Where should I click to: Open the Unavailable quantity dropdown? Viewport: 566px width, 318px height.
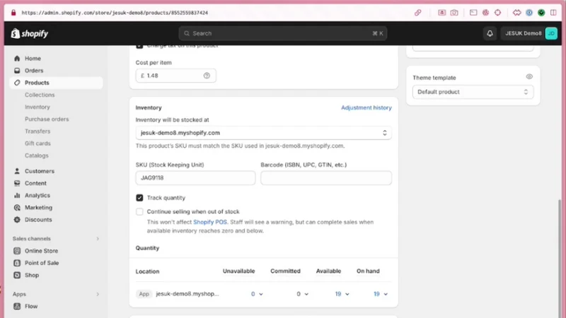[257, 294]
